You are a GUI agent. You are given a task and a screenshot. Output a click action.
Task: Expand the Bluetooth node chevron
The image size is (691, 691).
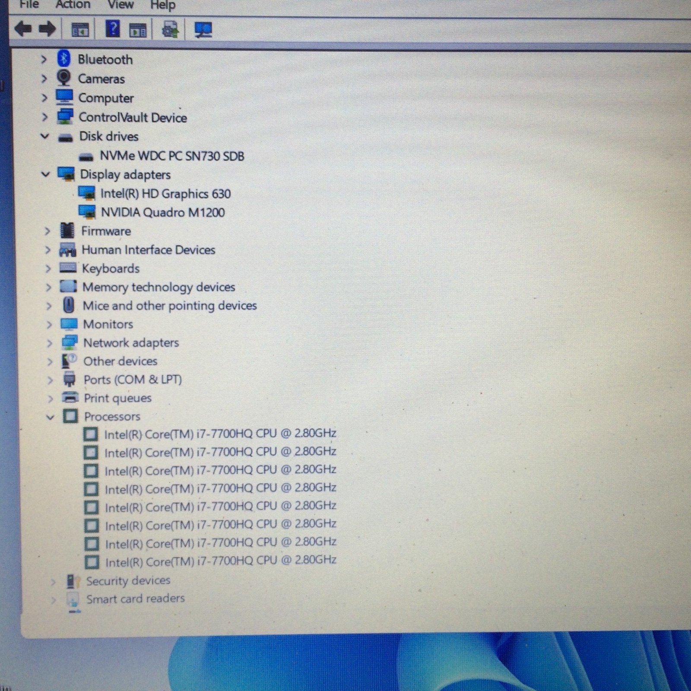[44, 59]
